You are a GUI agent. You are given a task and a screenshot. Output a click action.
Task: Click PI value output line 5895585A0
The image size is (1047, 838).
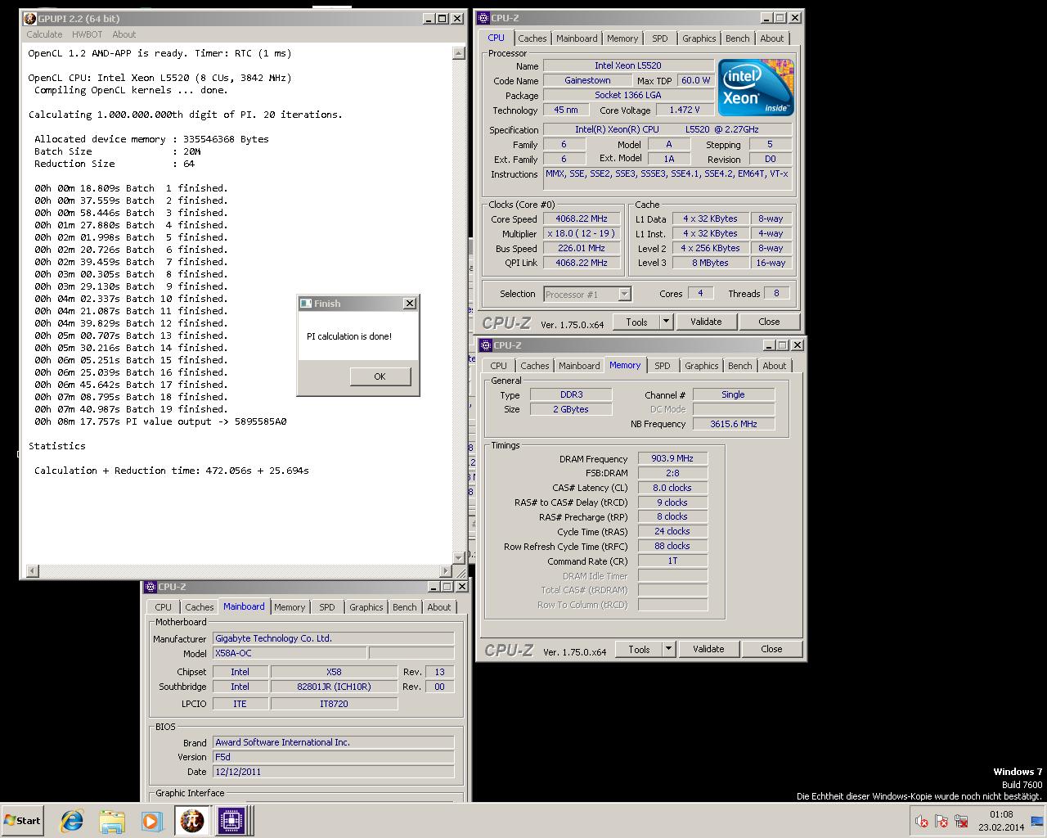pyautogui.click(x=160, y=421)
